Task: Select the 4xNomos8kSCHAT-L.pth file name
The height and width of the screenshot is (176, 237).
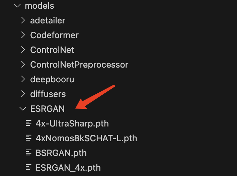Action: click(x=86, y=138)
